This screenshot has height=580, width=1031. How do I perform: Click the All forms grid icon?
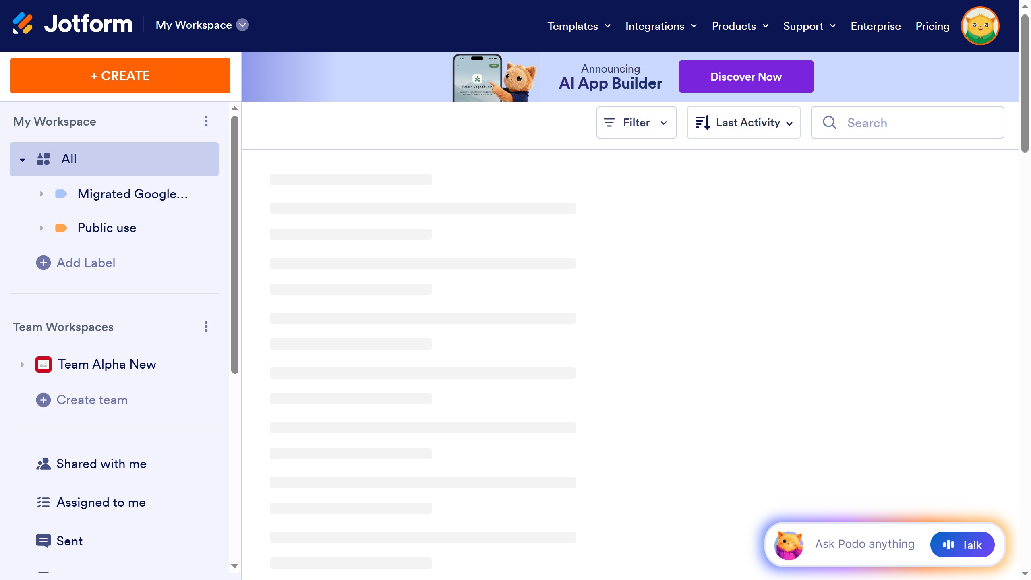43,159
